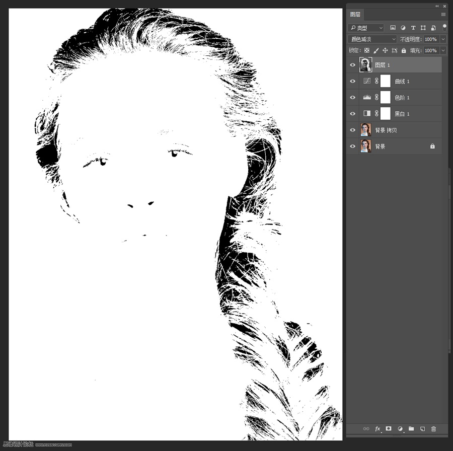
Task: Select the 背景 layer thumbnail
Action: [x=366, y=146]
